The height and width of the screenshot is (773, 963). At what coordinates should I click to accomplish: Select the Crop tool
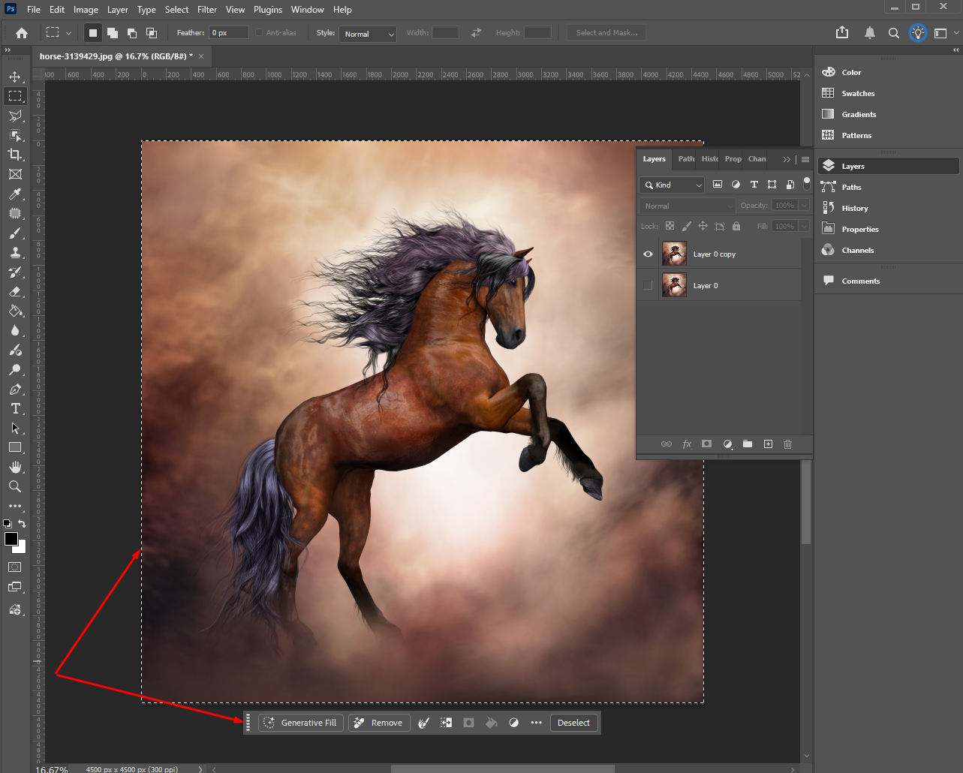pos(16,155)
